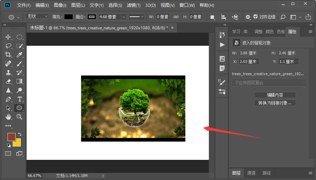Select the Dodge tool
The height and width of the screenshot is (180, 316).
[19, 90]
